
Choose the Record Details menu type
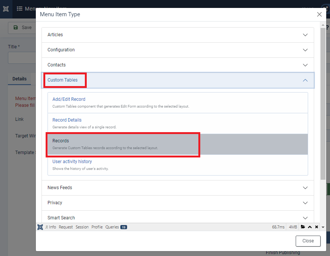(x=67, y=120)
